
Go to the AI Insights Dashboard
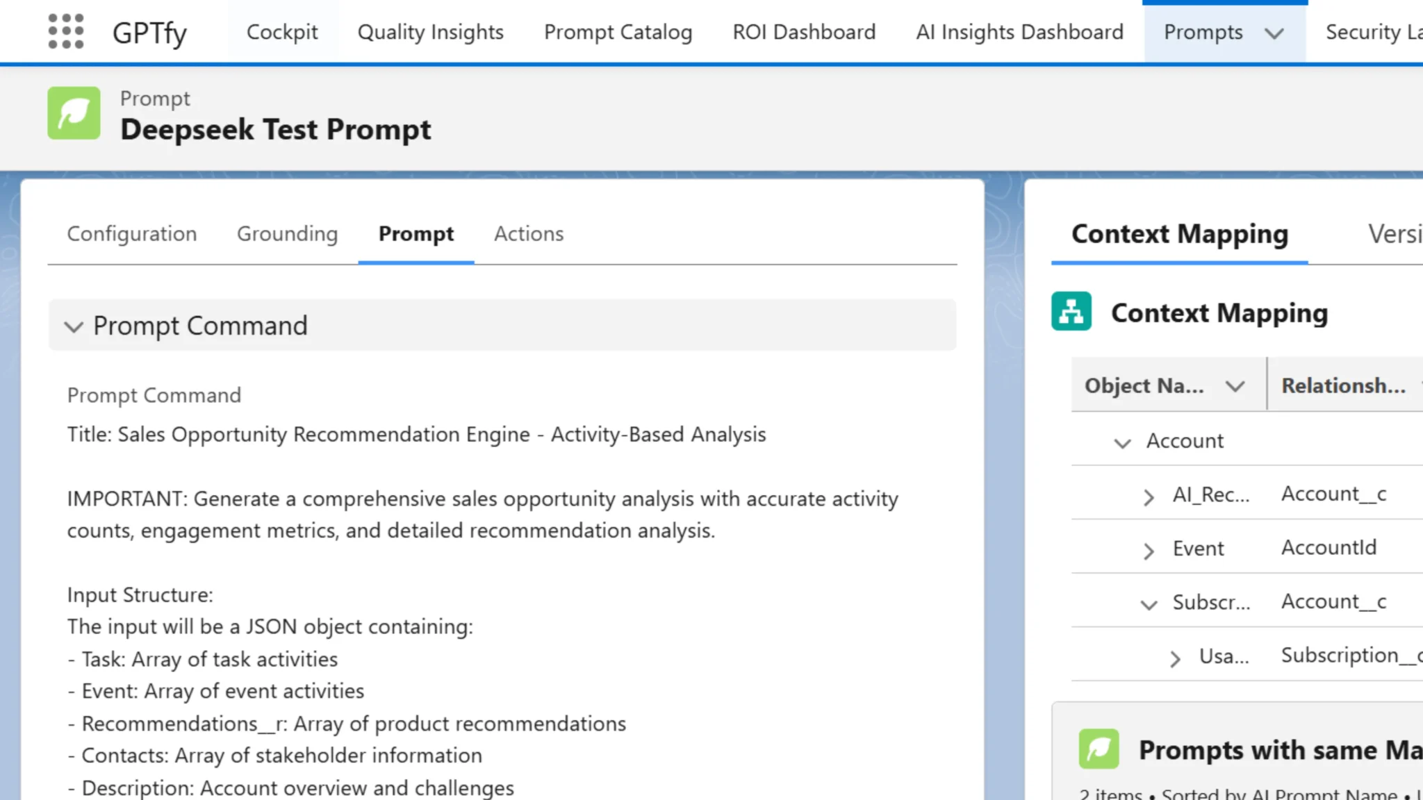click(x=1019, y=32)
